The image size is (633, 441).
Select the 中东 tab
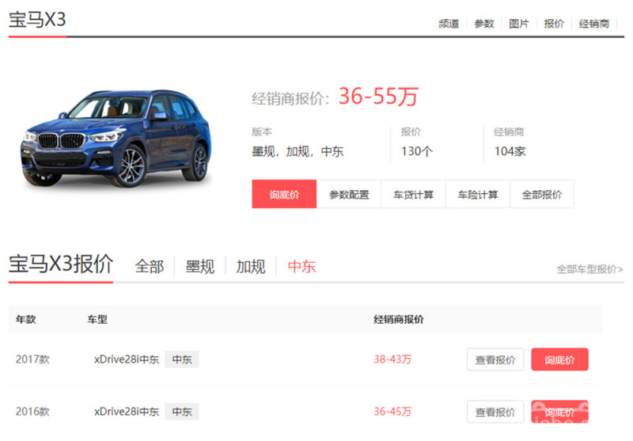coord(301,267)
